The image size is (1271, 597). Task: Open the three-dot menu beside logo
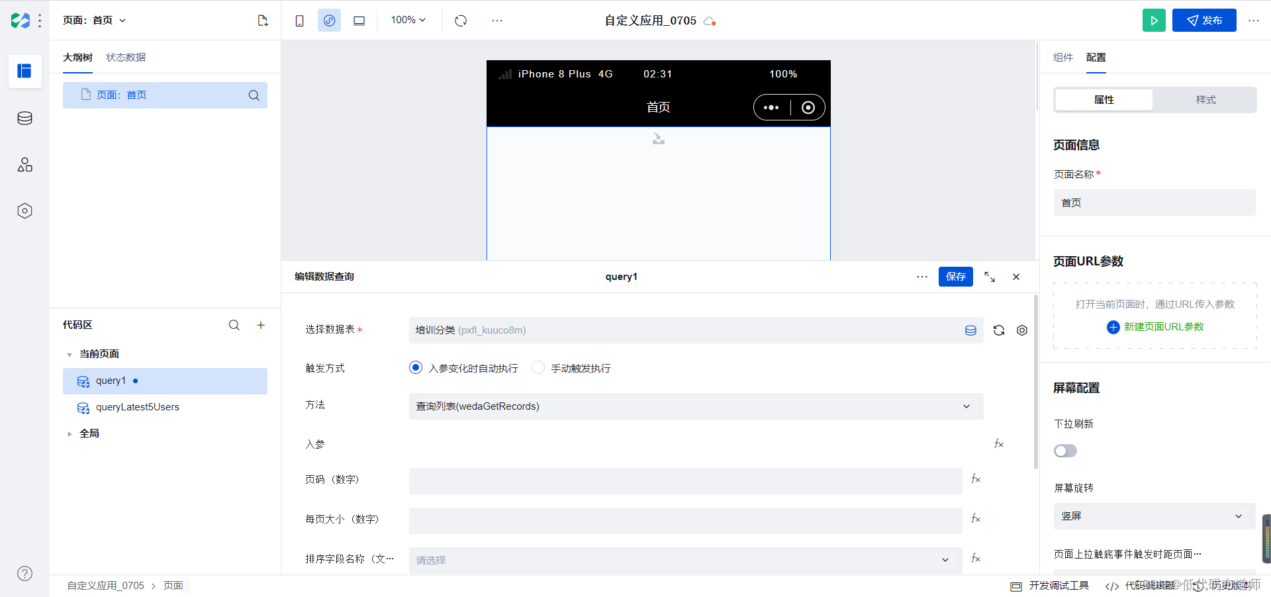(40, 21)
